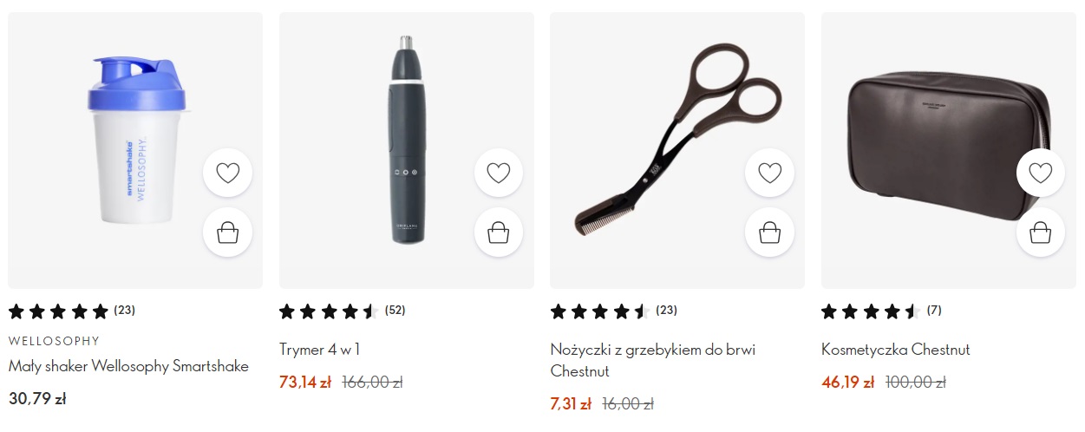The image size is (1085, 432).
Task: Put Trymer 4 w 1 in shopping bag
Action: pos(499,232)
